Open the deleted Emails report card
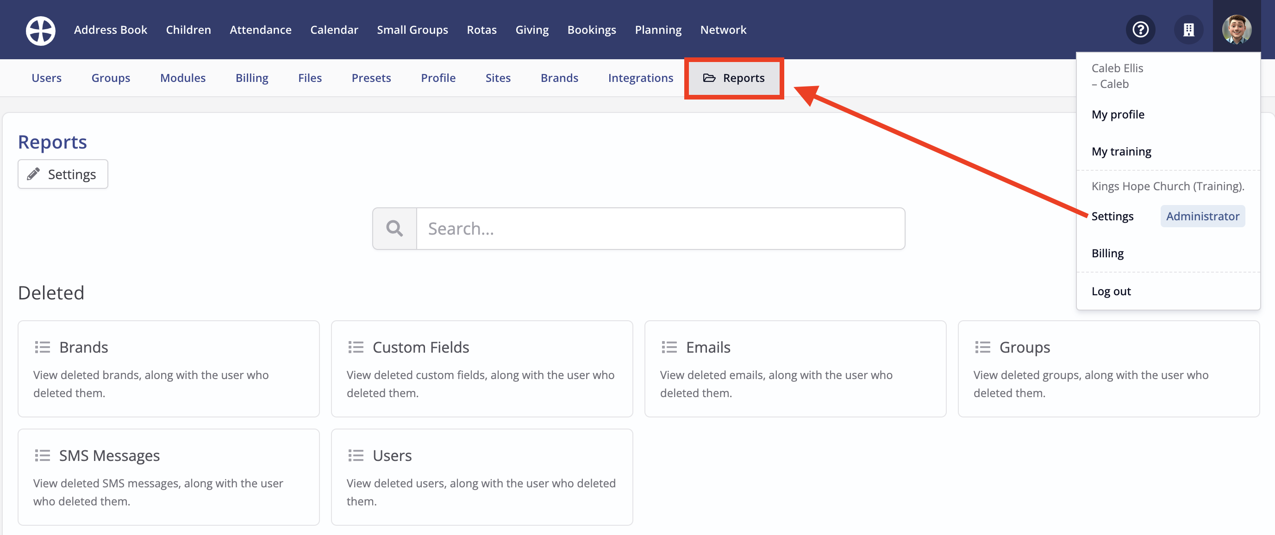 (795, 369)
